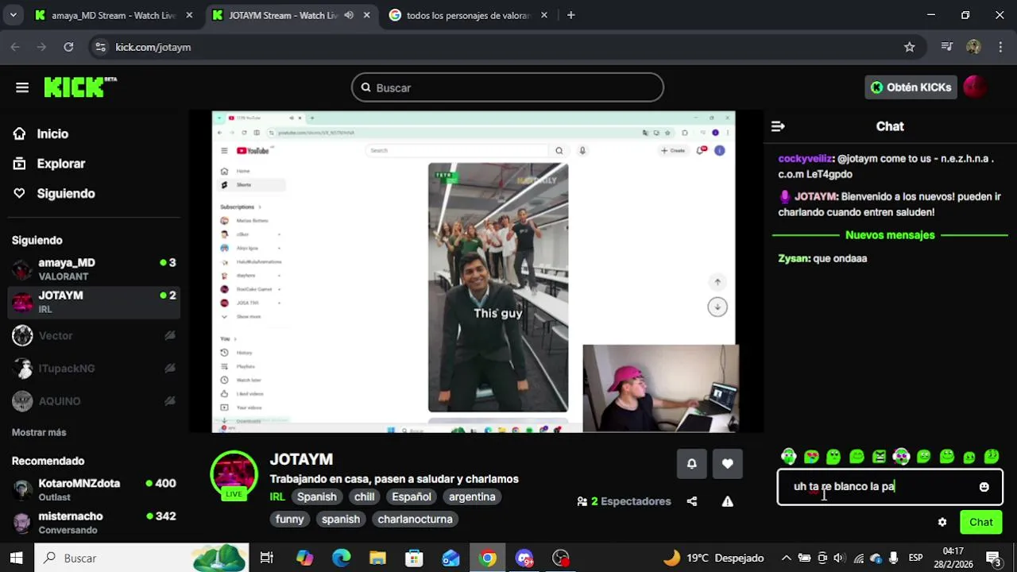Screen dimensions: 1017x572
Task: Toggle the notification bell for JOTAYM
Action: coord(691,464)
